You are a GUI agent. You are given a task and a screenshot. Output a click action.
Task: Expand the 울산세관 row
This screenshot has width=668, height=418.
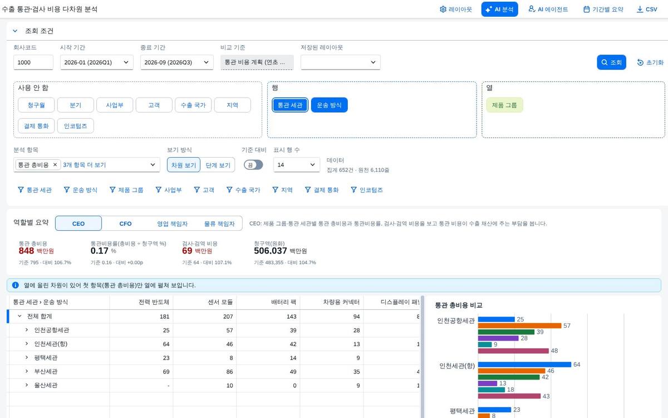tap(26, 385)
